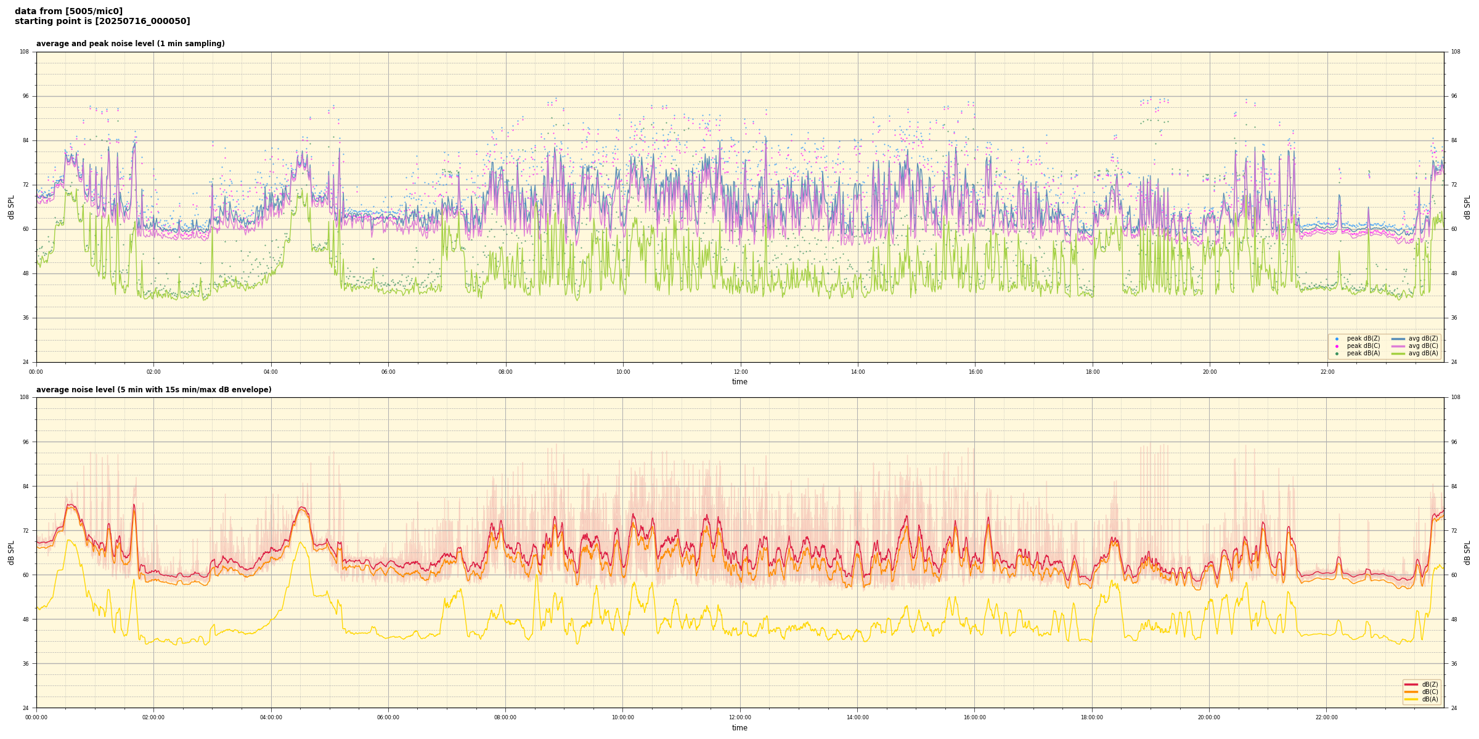1479x739 pixels.
Task: Select the avg dB(A) green legend line
Action: (x=1398, y=353)
